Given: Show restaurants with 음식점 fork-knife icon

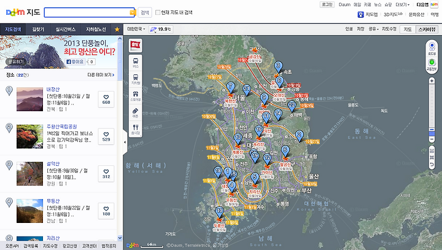Looking at the screenshot, I should 136,129.
